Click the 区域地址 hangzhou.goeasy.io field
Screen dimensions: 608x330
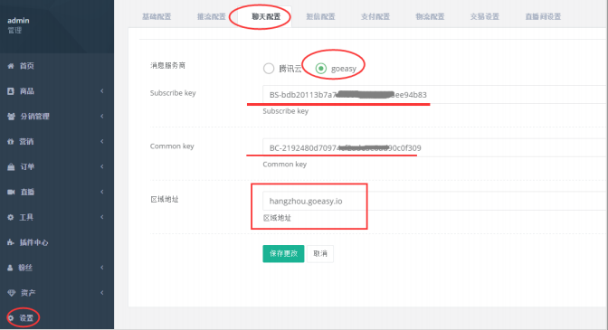click(435, 201)
